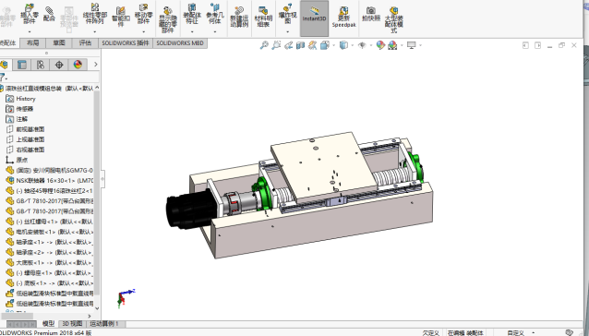This screenshot has width=589, height=336.
Task: Select Model (模型) bottom tab
Action: coord(48,324)
